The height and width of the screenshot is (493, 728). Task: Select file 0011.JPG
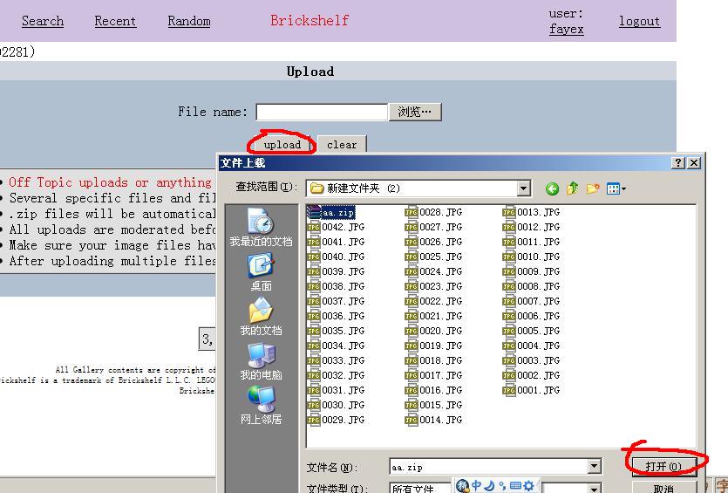coord(532,242)
